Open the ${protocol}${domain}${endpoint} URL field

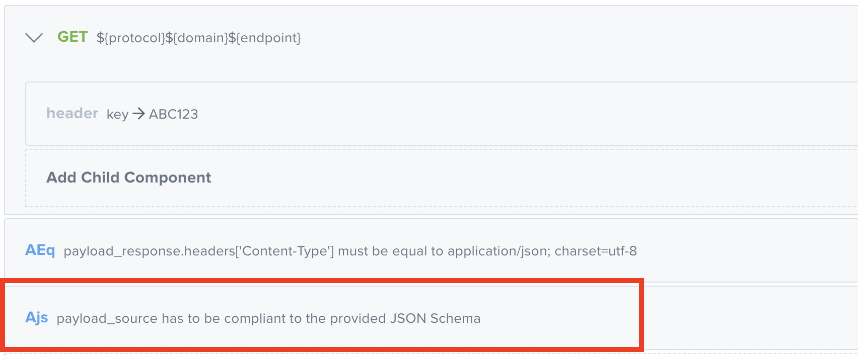pyautogui.click(x=199, y=38)
